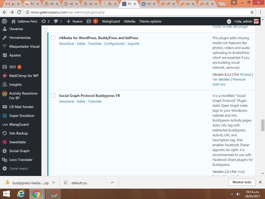The height and width of the screenshot is (199, 265).
Task: Open rtMedia menu in the admin bar
Action: 129,21
